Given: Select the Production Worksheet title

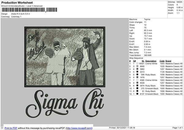Looking at the screenshot, I should point(17,2).
